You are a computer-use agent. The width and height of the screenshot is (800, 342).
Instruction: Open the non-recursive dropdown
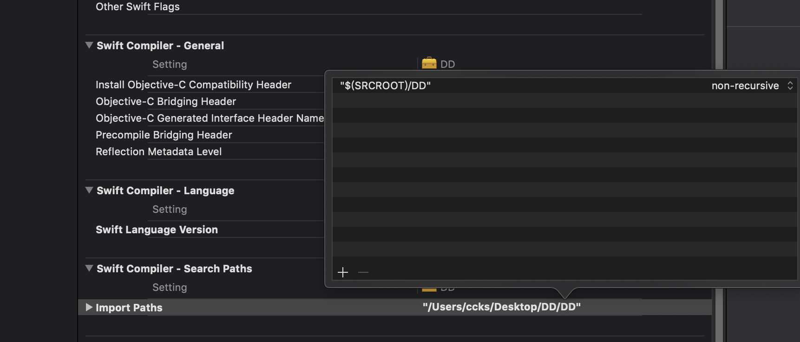752,85
